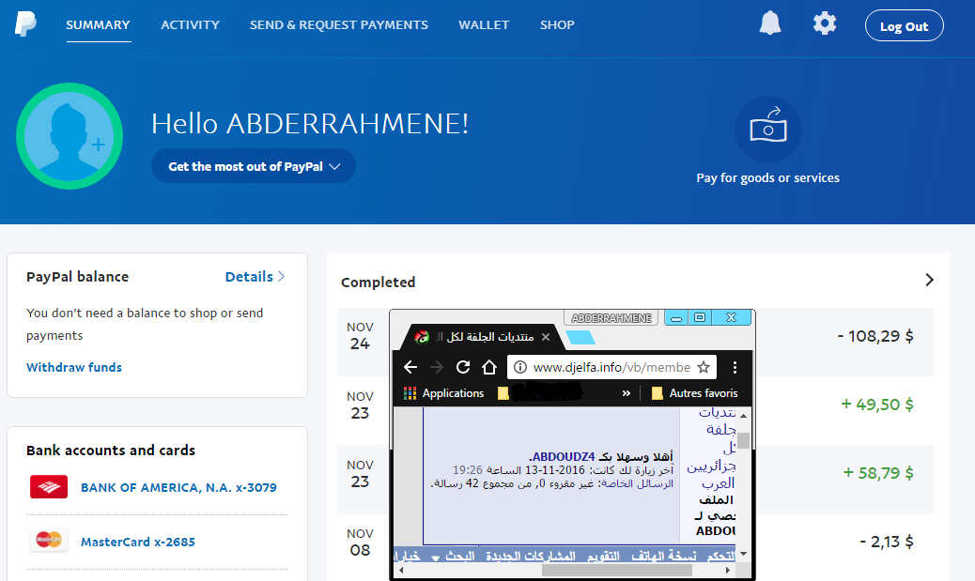Click the profile photo avatar
This screenshot has width=975, height=581.
(x=70, y=136)
